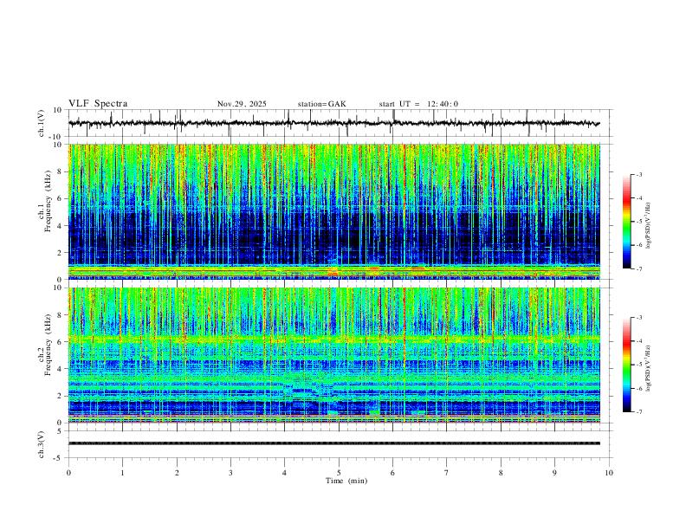Click the 'Time (min)' axis label
This screenshot has width=686, height=530.
click(346, 481)
